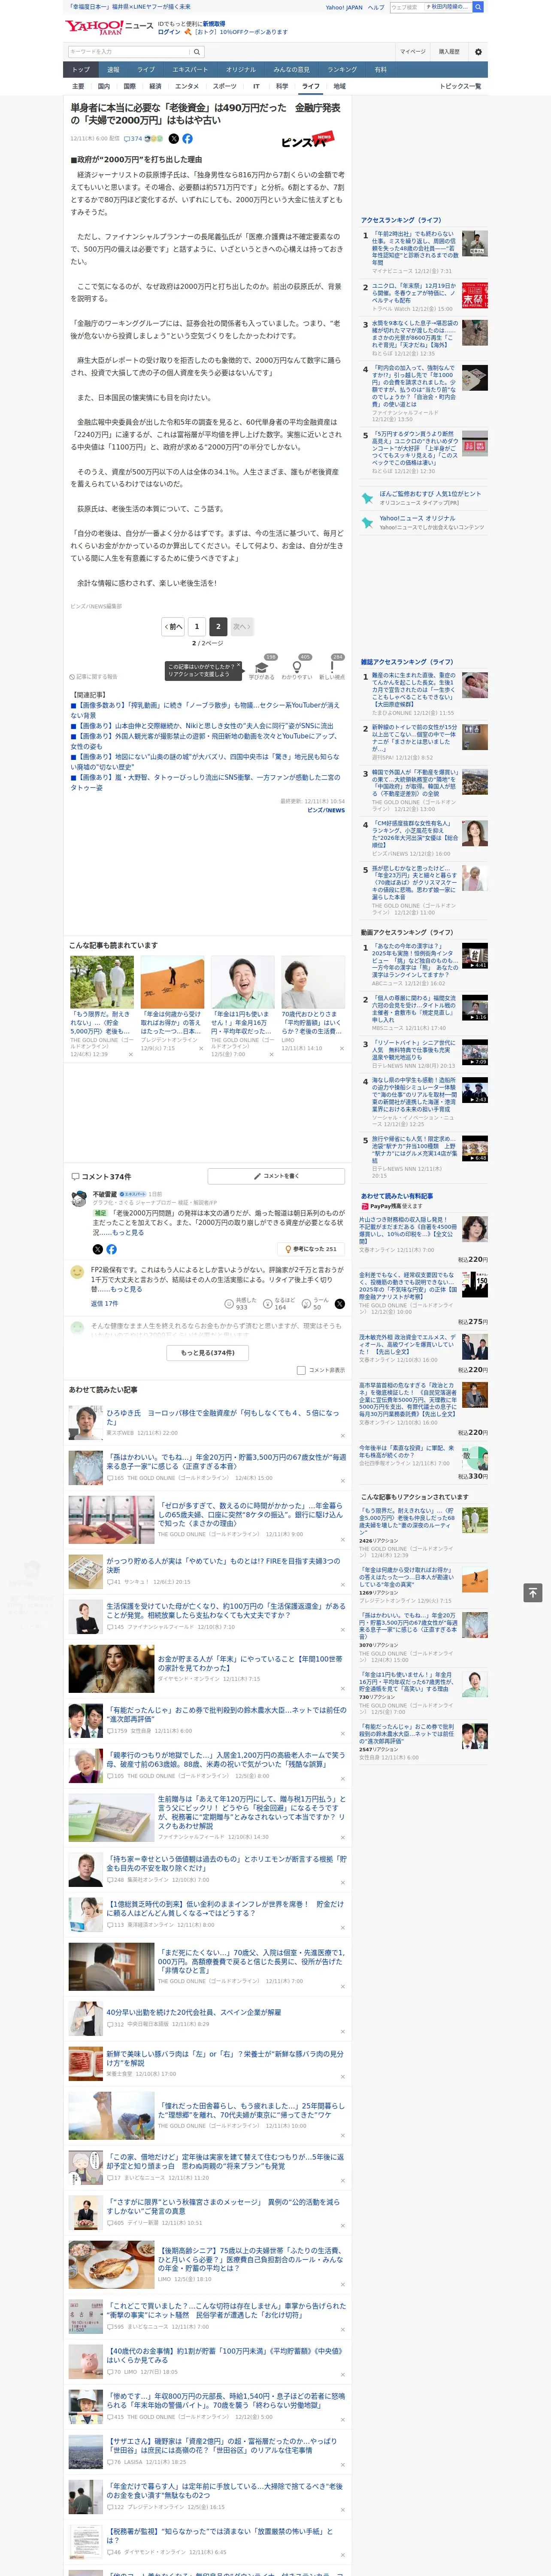The height and width of the screenshot is (2576, 551).
Task: Open the ほんこん監督おむすび PR link
Action: (x=430, y=494)
